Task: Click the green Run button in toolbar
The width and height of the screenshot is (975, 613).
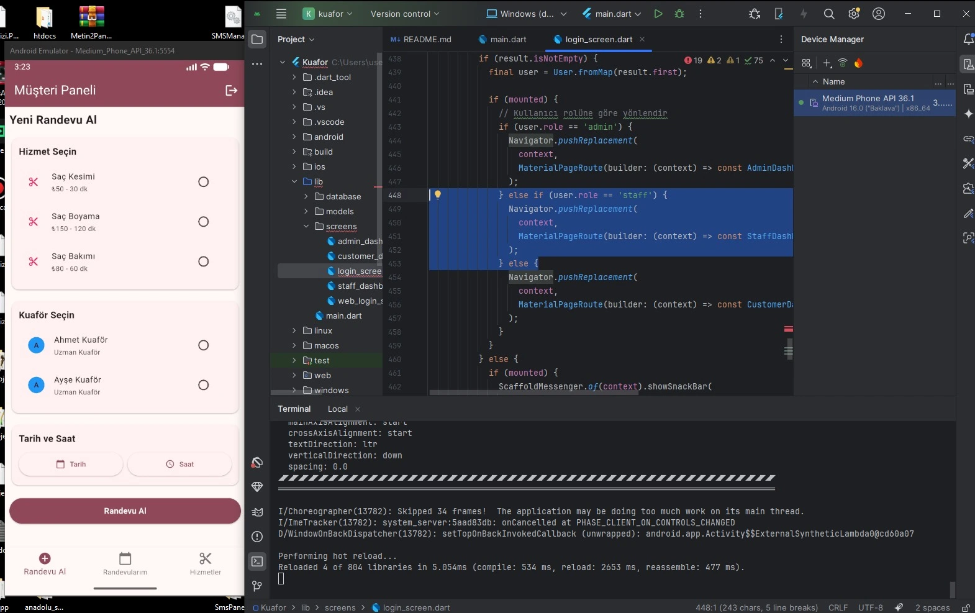Action: (x=658, y=14)
